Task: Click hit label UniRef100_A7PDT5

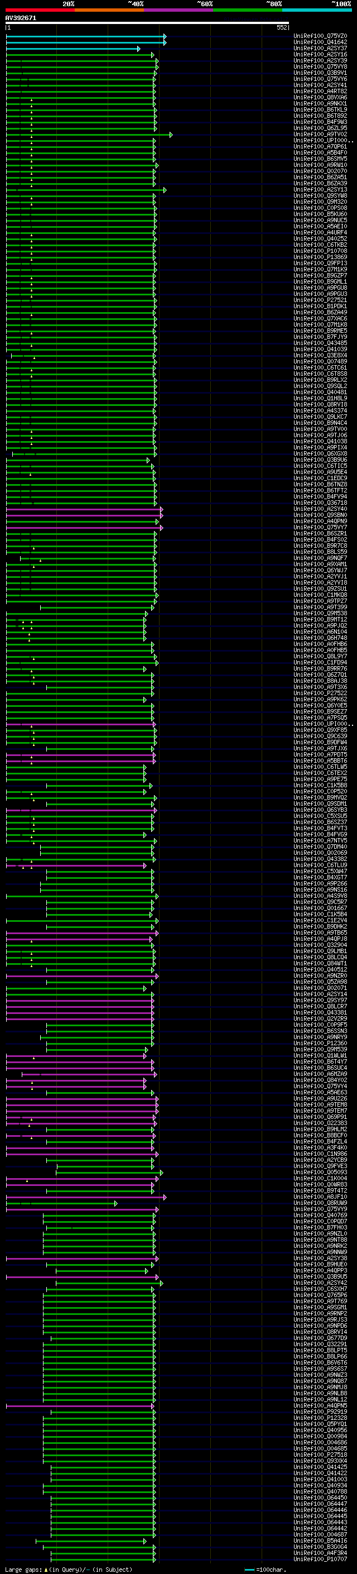Action: tap(320, 755)
